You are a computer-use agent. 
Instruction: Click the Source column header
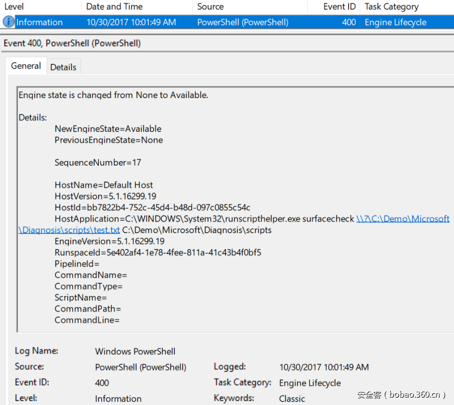pos(210,7)
